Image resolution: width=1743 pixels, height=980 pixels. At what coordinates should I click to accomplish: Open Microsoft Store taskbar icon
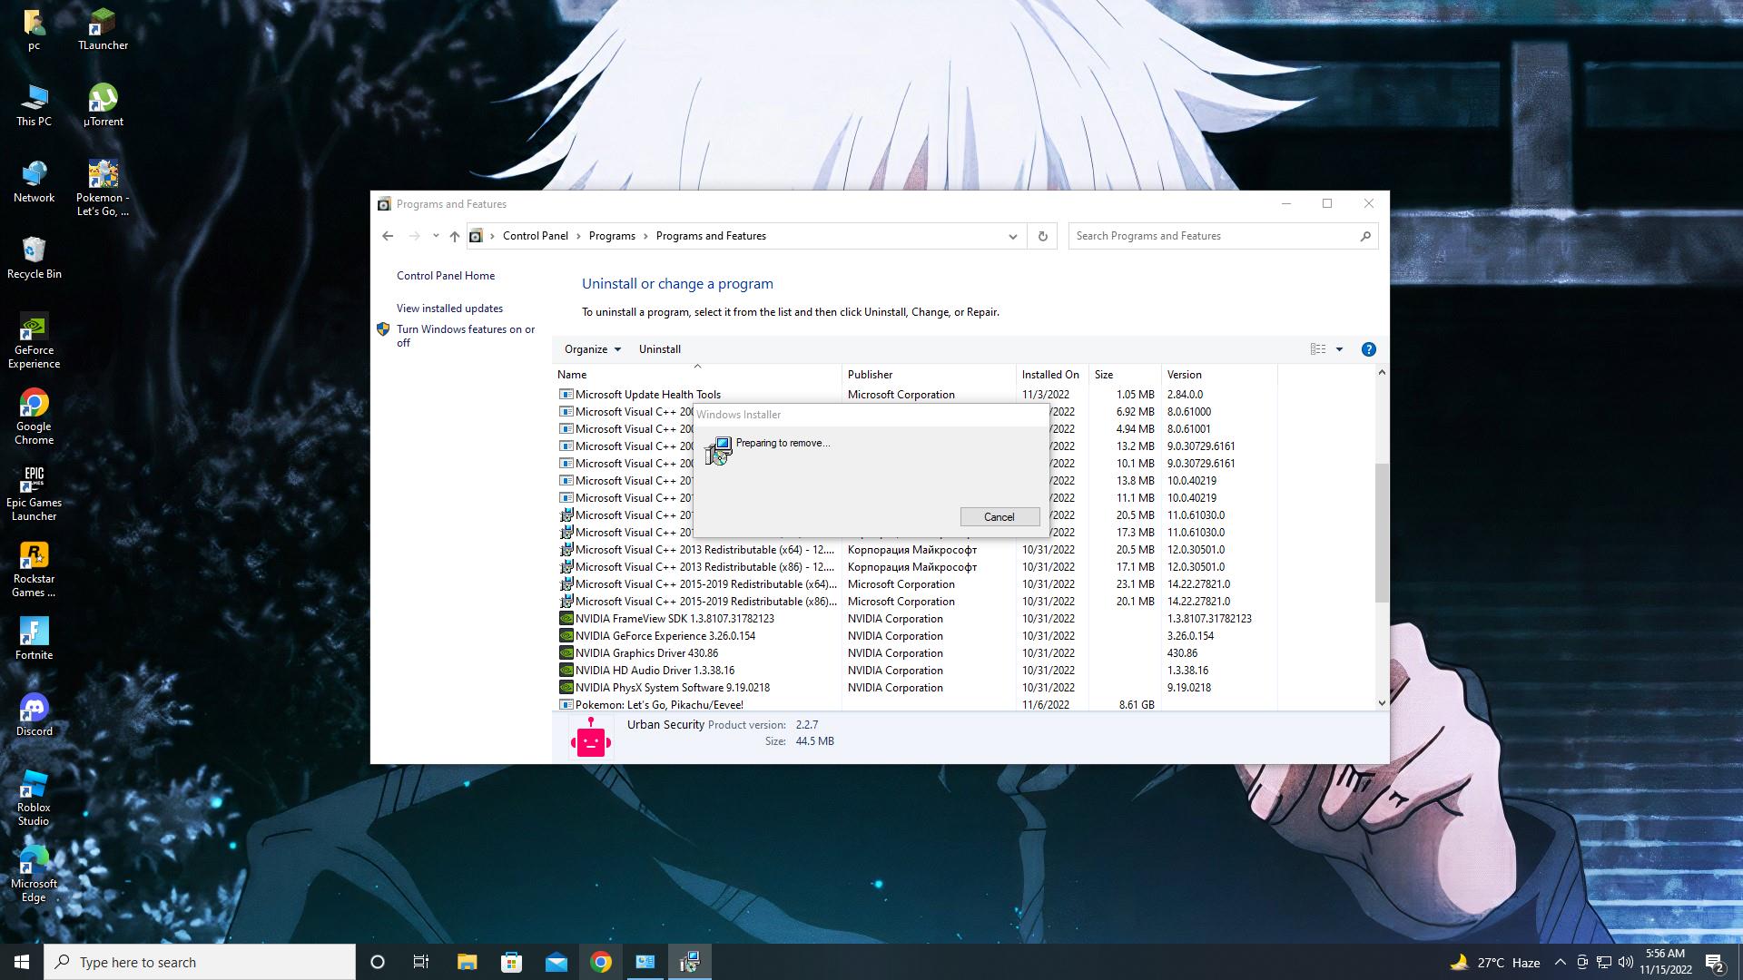tap(511, 962)
